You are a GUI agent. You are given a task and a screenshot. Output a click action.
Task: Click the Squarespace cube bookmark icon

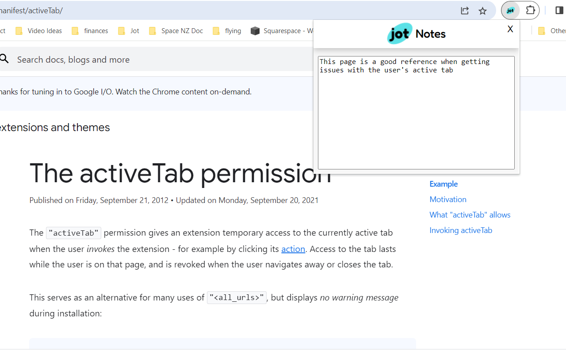(x=256, y=30)
